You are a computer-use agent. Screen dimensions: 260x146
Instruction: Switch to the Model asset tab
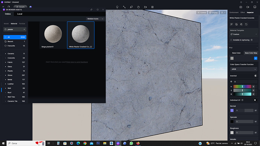6,24
